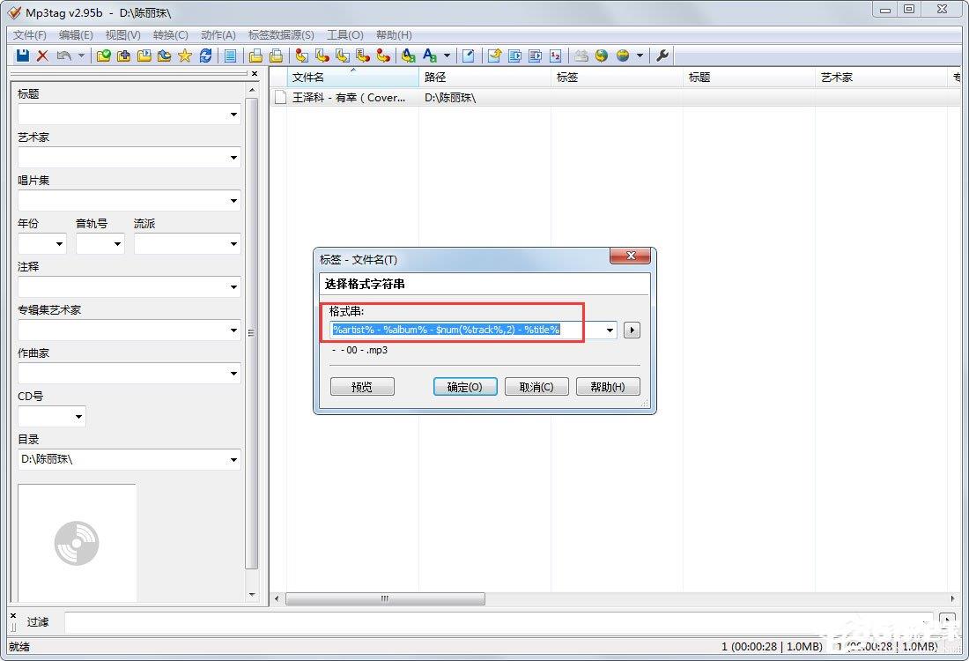Sort by the 文件名 column header
Viewport: 969px width, 661px height.
(x=352, y=78)
